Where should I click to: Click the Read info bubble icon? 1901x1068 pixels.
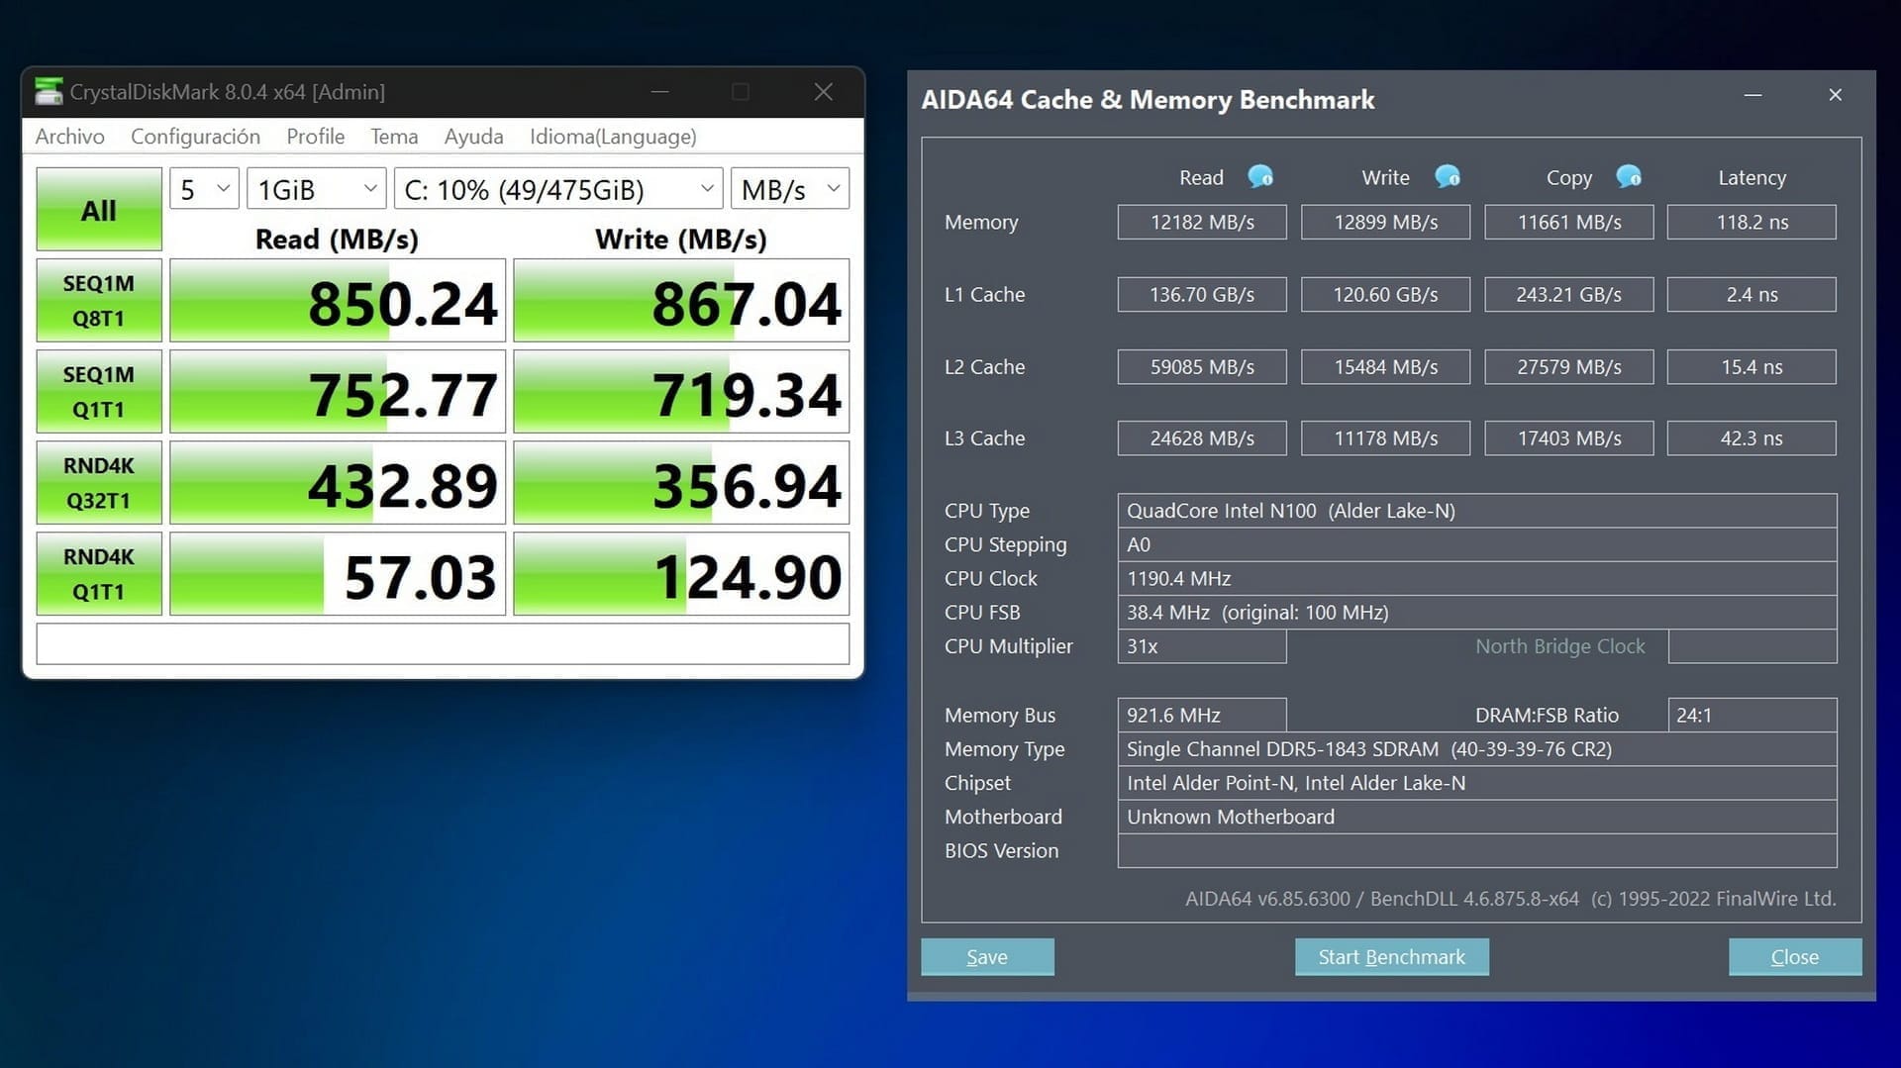click(x=1260, y=177)
